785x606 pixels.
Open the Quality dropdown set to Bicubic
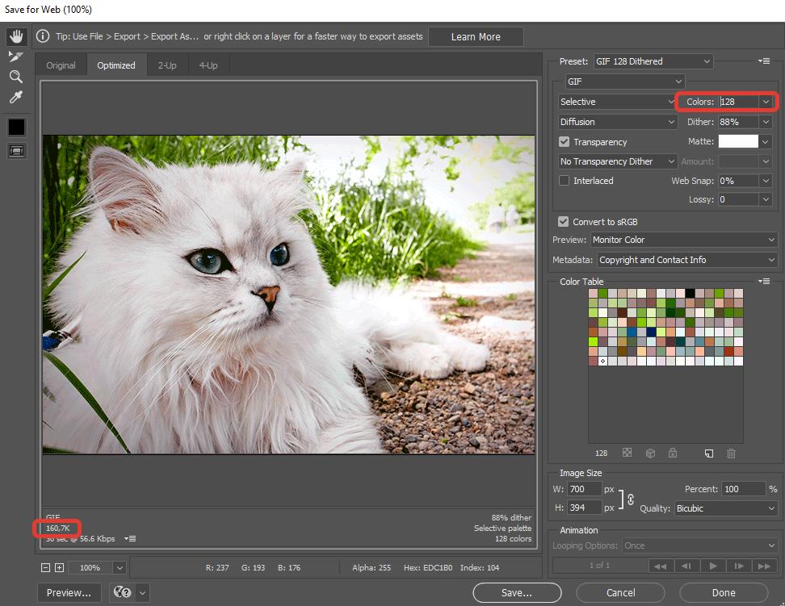point(725,508)
